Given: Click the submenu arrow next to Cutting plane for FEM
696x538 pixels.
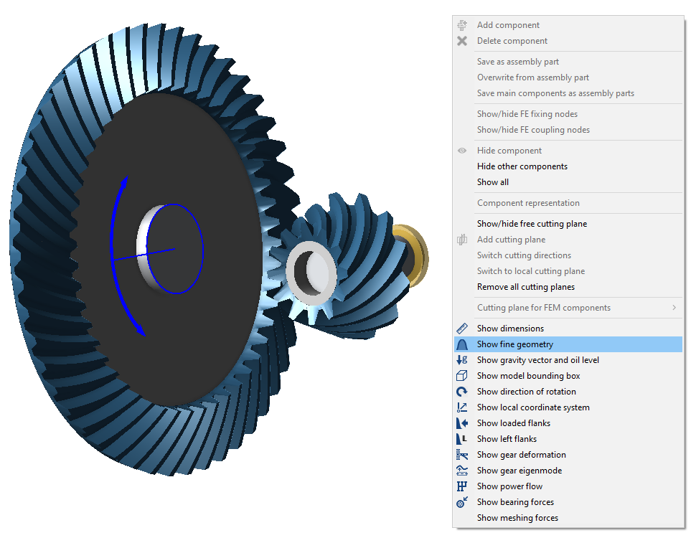Looking at the screenshot, I should tap(674, 308).
